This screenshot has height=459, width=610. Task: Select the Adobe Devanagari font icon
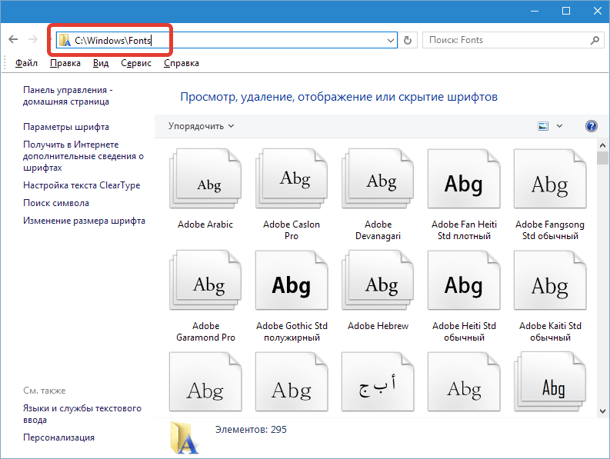pyautogui.click(x=378, y=178)
